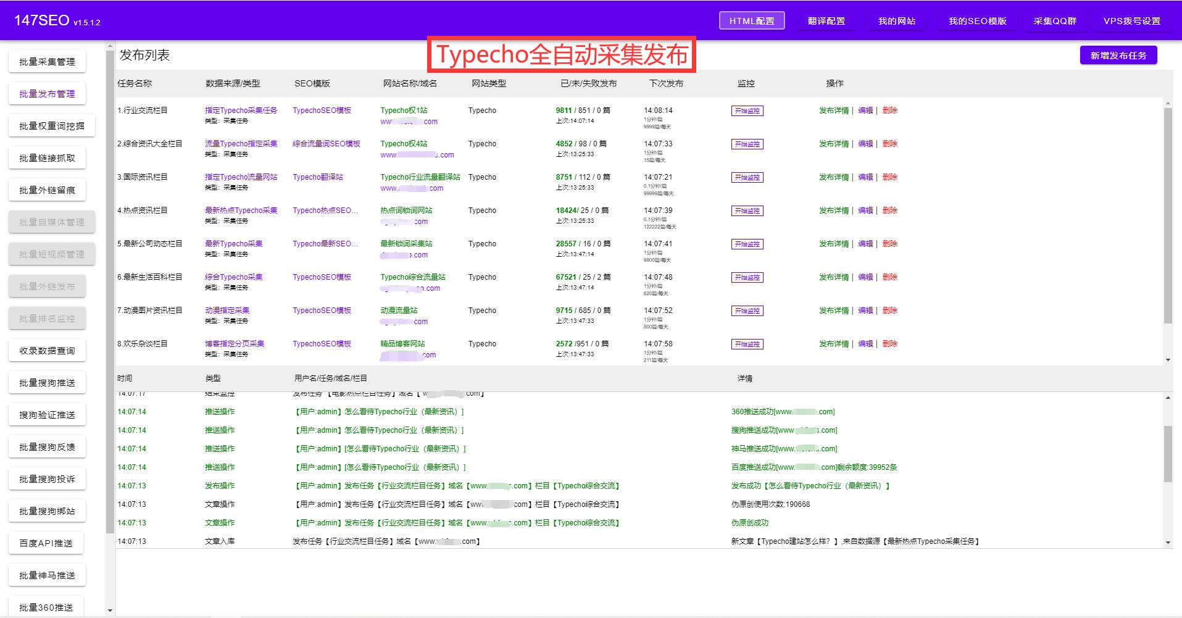This screenshot has width=1182, height=618.
Task: Click 开始监控 for 6.最新生活百科栏目
Action: pyautogui.click(x=747, y=278)
